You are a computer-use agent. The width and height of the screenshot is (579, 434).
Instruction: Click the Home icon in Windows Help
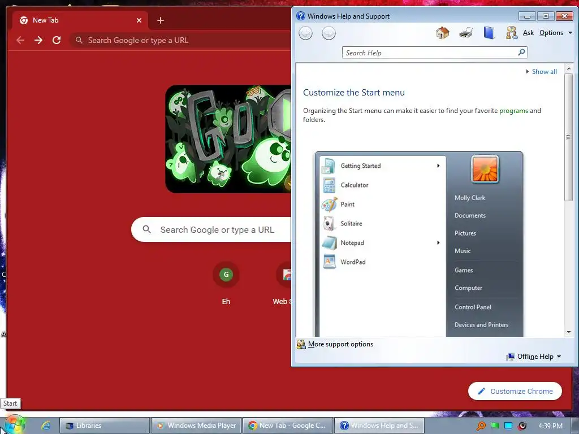(x=442, y=33)
